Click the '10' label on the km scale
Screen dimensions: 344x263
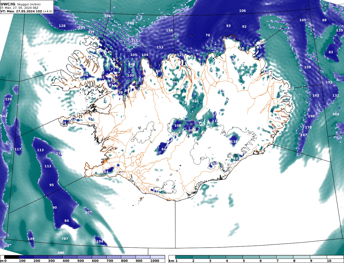329,261
